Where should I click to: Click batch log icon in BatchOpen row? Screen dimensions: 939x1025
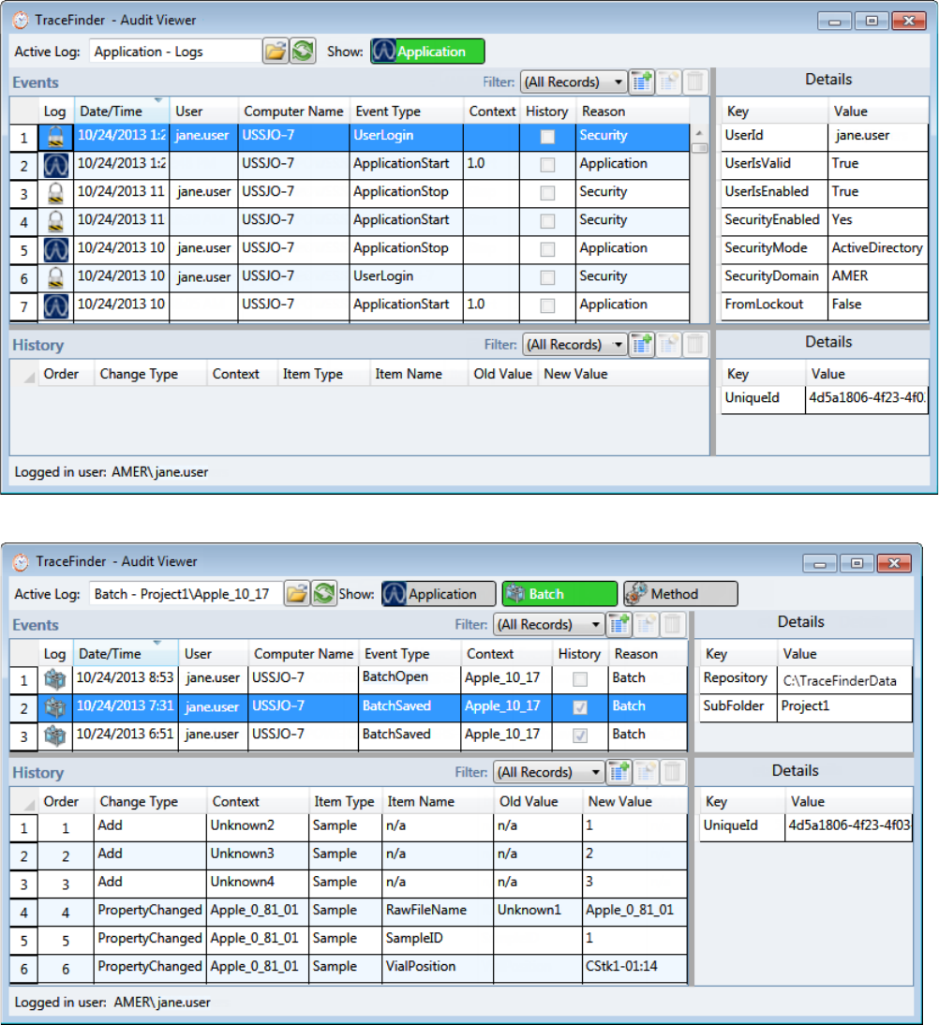[55, 679]
